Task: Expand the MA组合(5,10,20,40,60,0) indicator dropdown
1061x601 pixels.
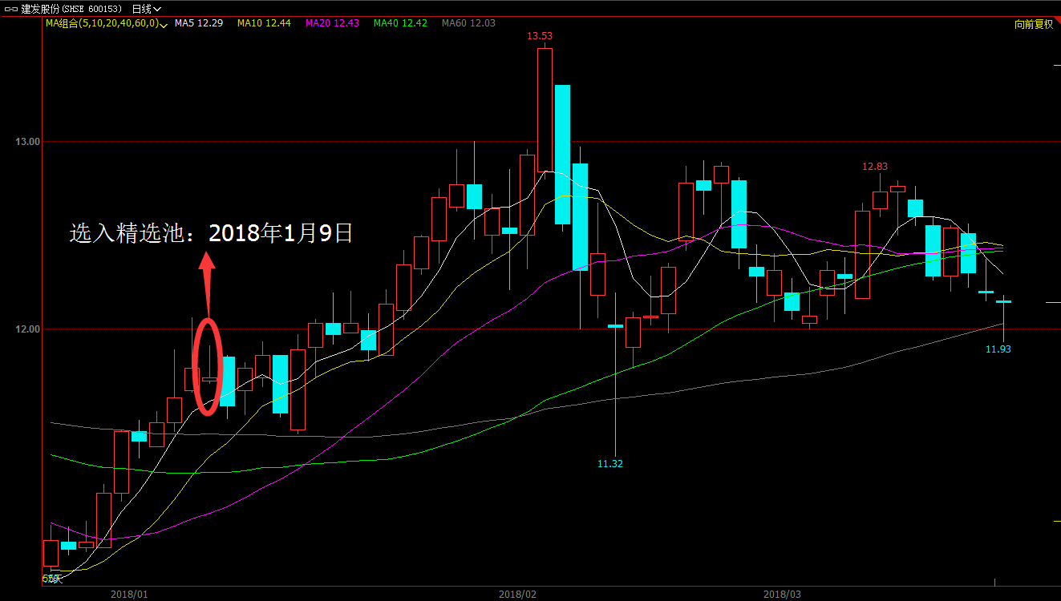Action: coord(106,24)
